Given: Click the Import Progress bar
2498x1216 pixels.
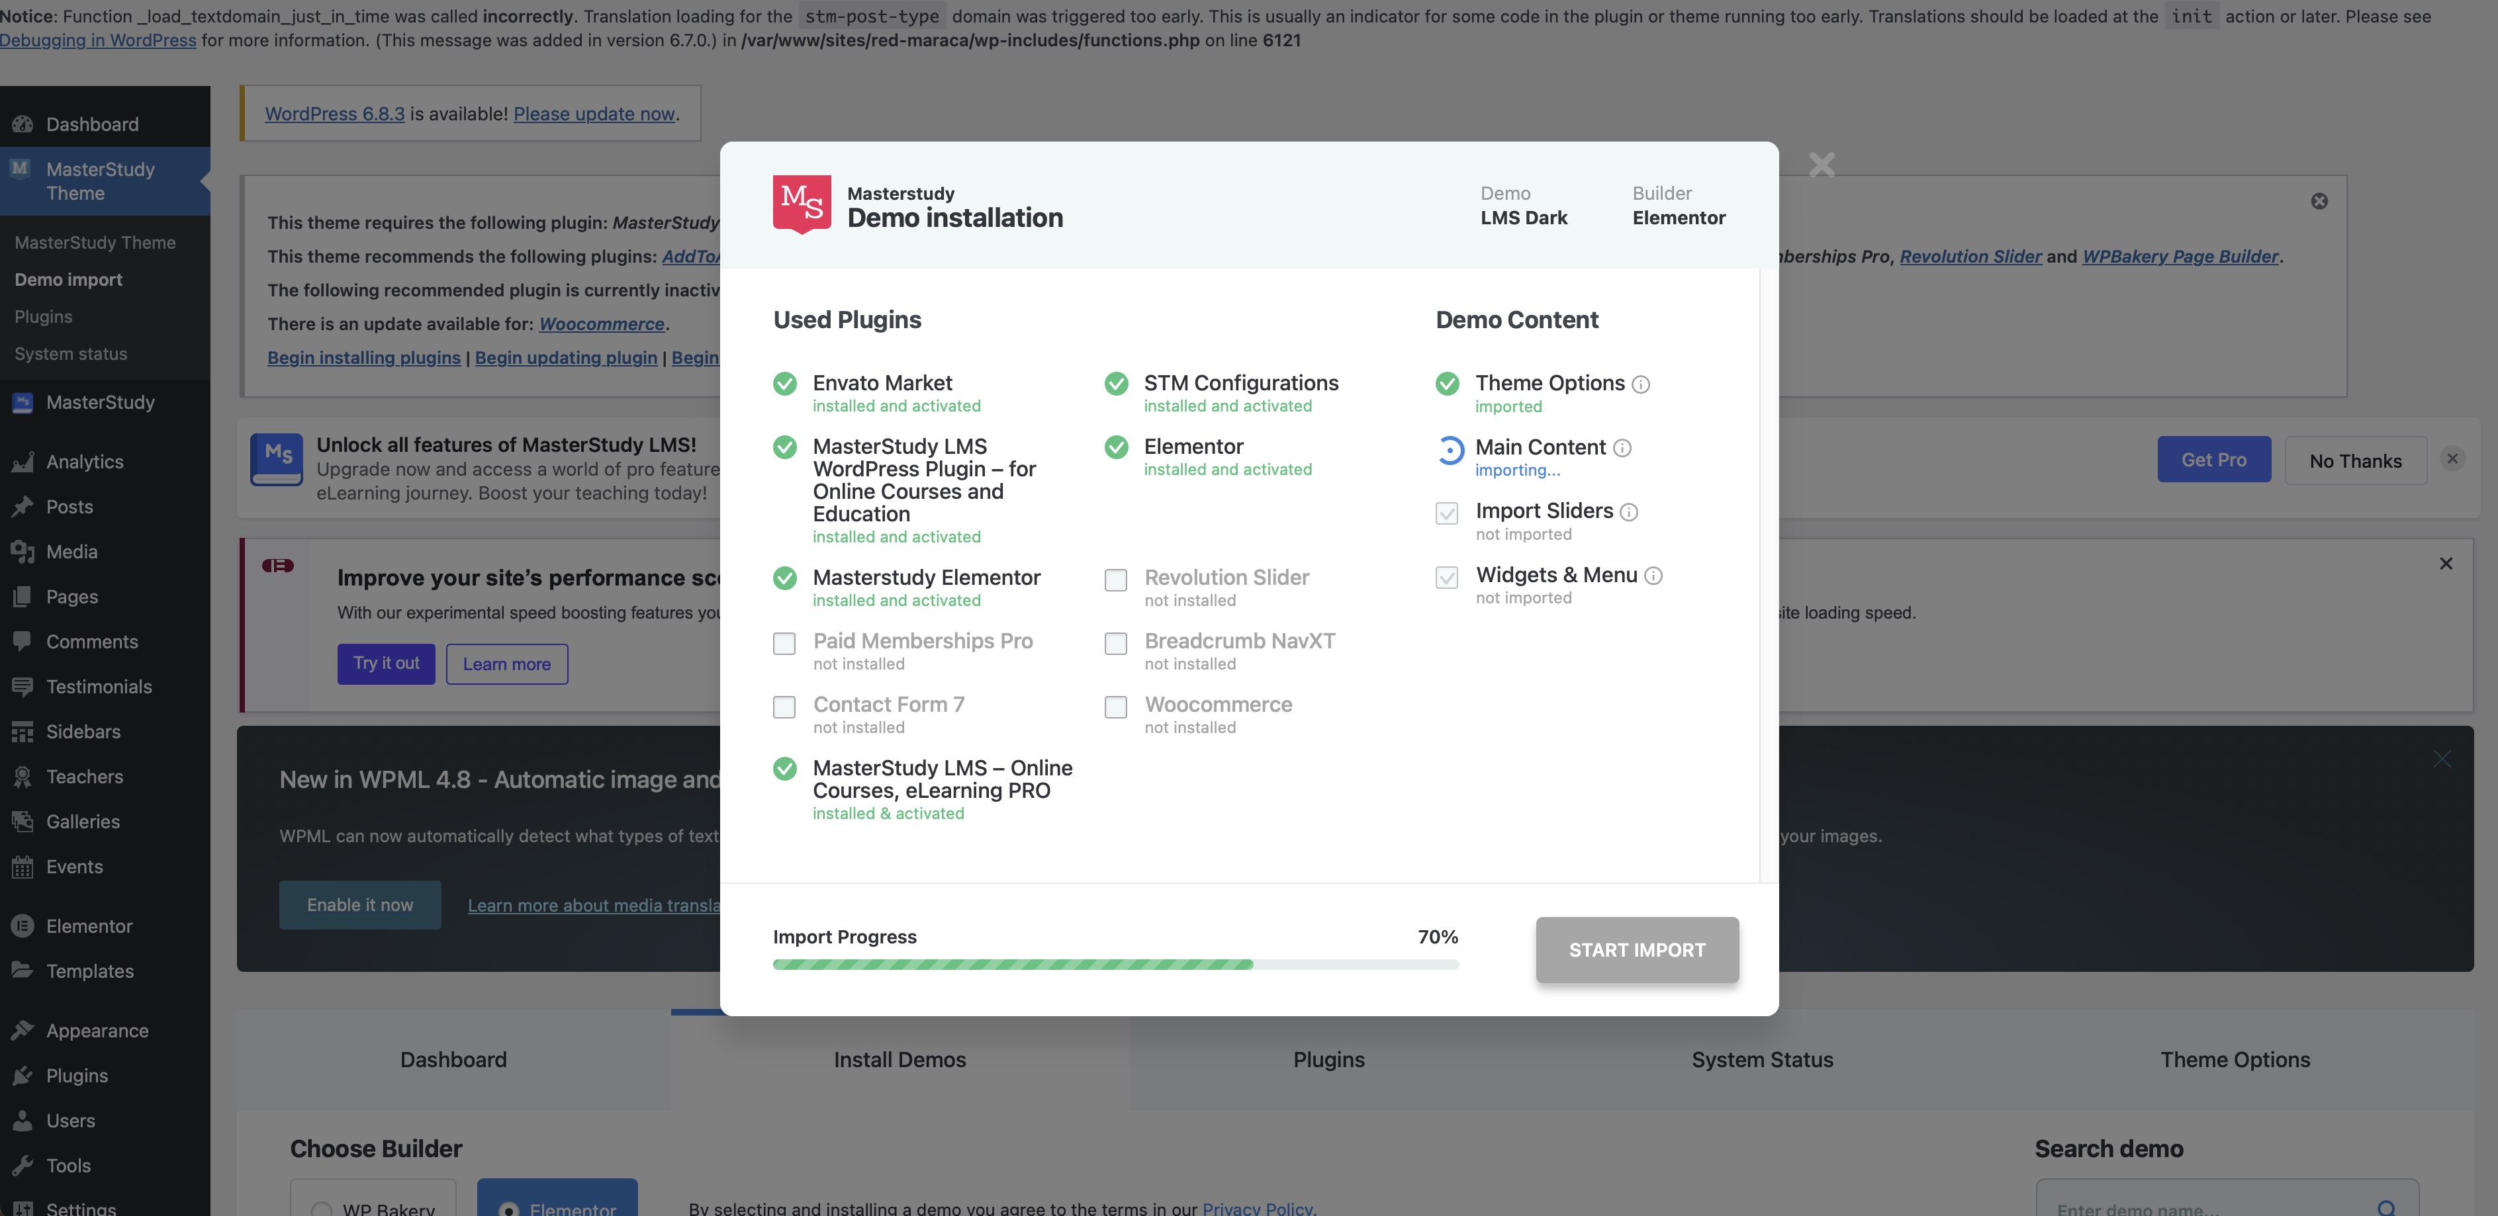Looking at the screenshot, I should [1115, 964].
